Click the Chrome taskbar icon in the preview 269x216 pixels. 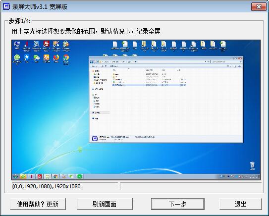(x=55, y=176)
